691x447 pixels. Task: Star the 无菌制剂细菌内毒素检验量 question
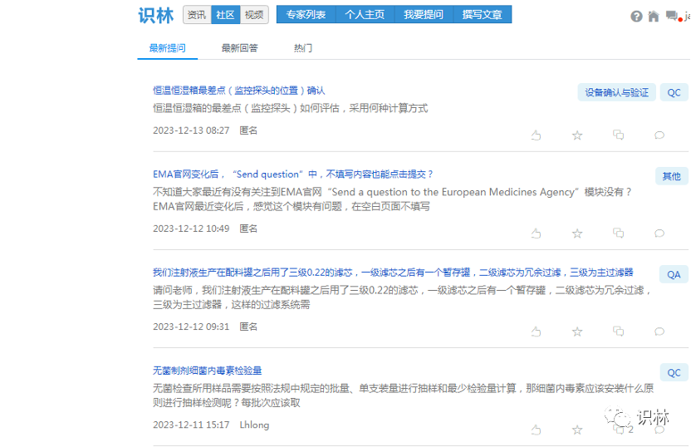pyautogui.click(x=577, y=430)
